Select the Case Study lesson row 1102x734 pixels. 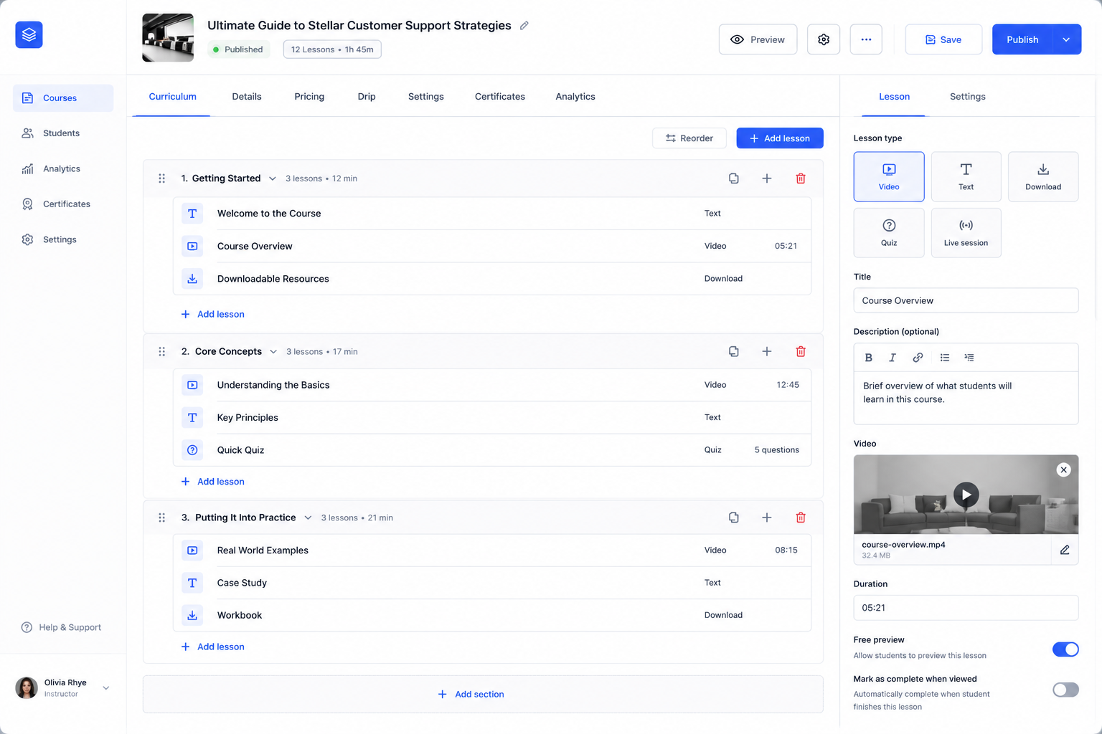pyautogui.click(x=492, y=583)
